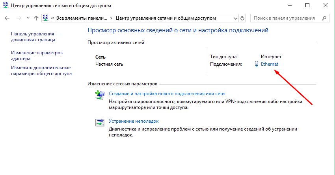Click the Сеть network name
This screenshot has height=175, width=335.
[x=100, y=57]
